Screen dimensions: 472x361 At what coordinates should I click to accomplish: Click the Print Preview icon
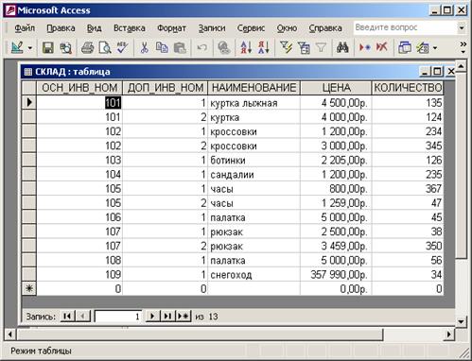click(105, 48)
